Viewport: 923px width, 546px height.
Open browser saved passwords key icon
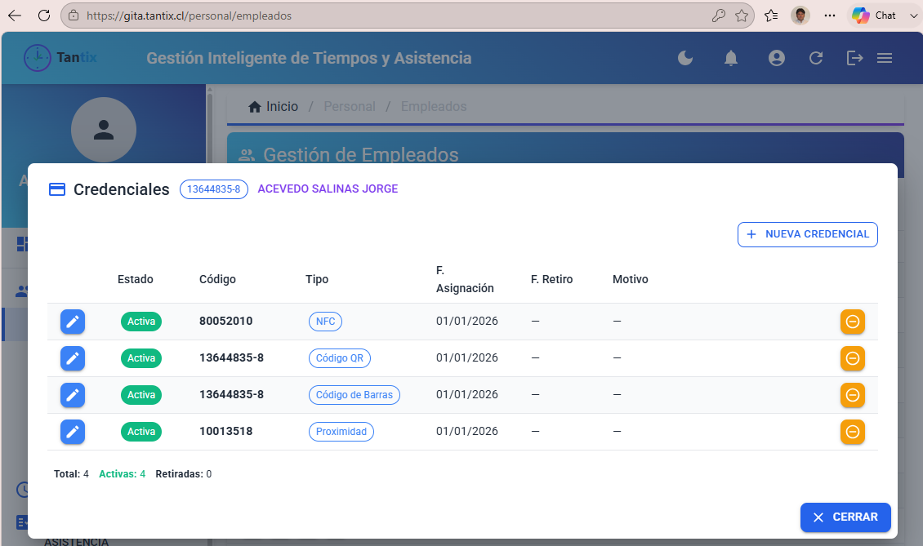718,16
